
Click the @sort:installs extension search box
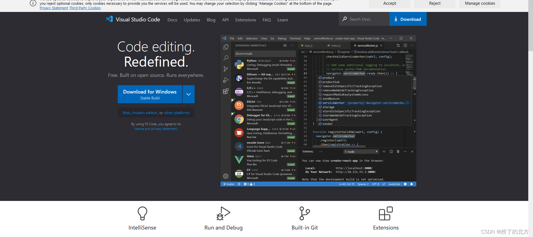pyautogui.click(x=265, y=54)
